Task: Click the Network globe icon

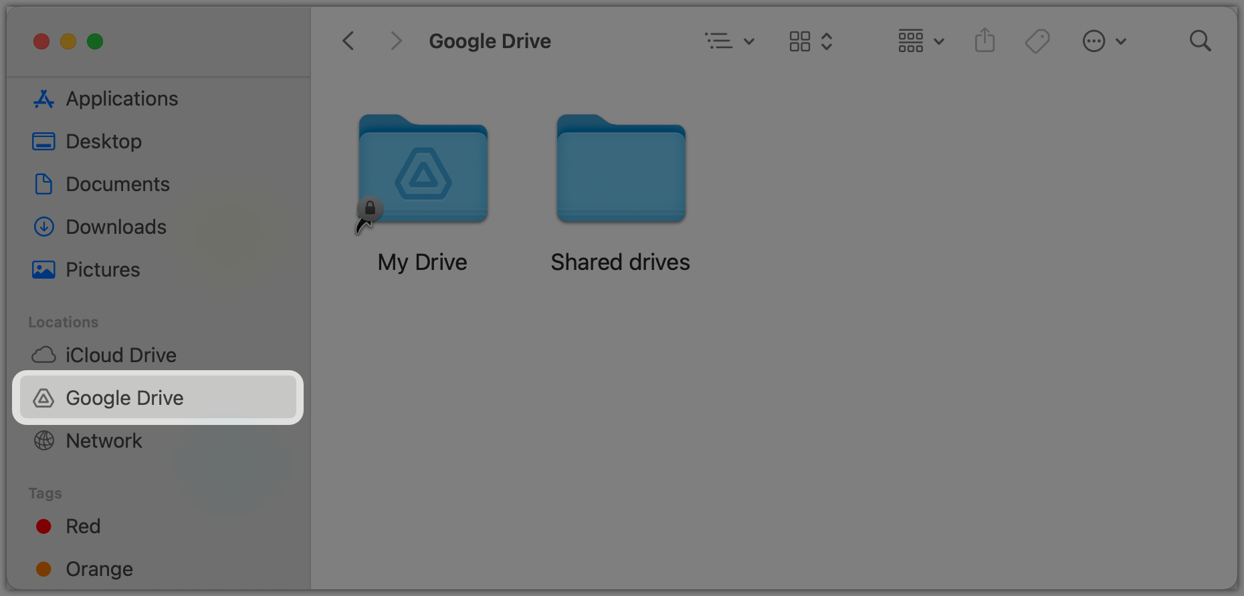Action: (x=43, y=441)
